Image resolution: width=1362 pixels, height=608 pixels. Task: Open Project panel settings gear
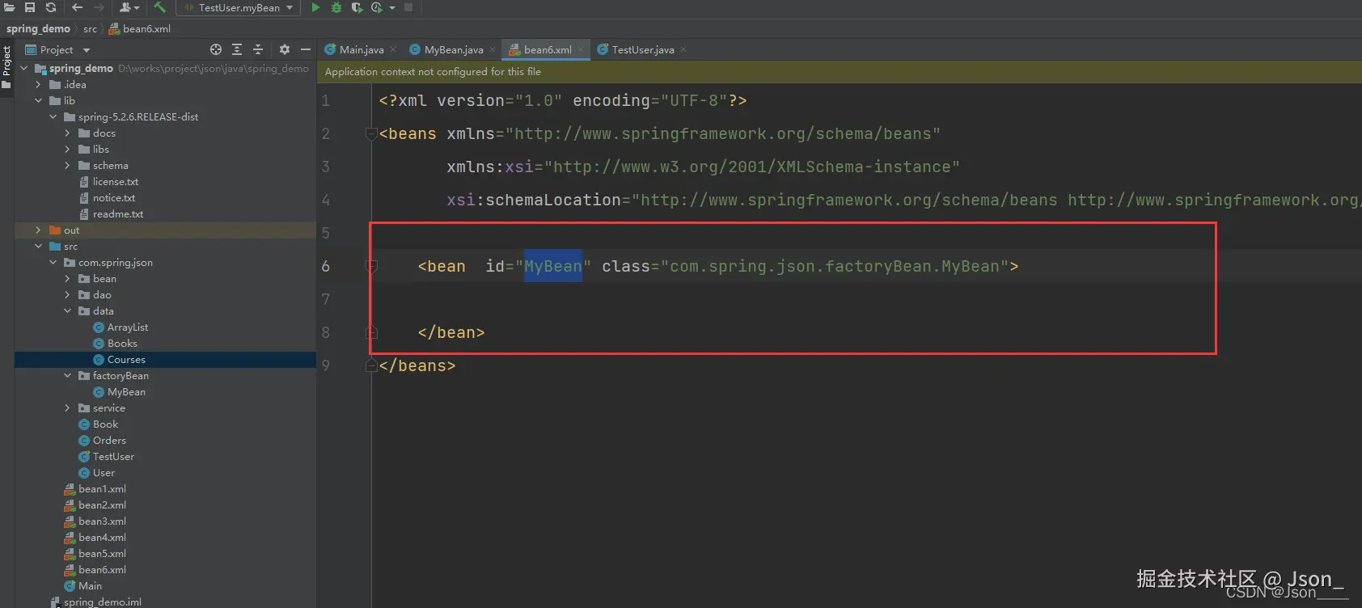pos(285,49)
